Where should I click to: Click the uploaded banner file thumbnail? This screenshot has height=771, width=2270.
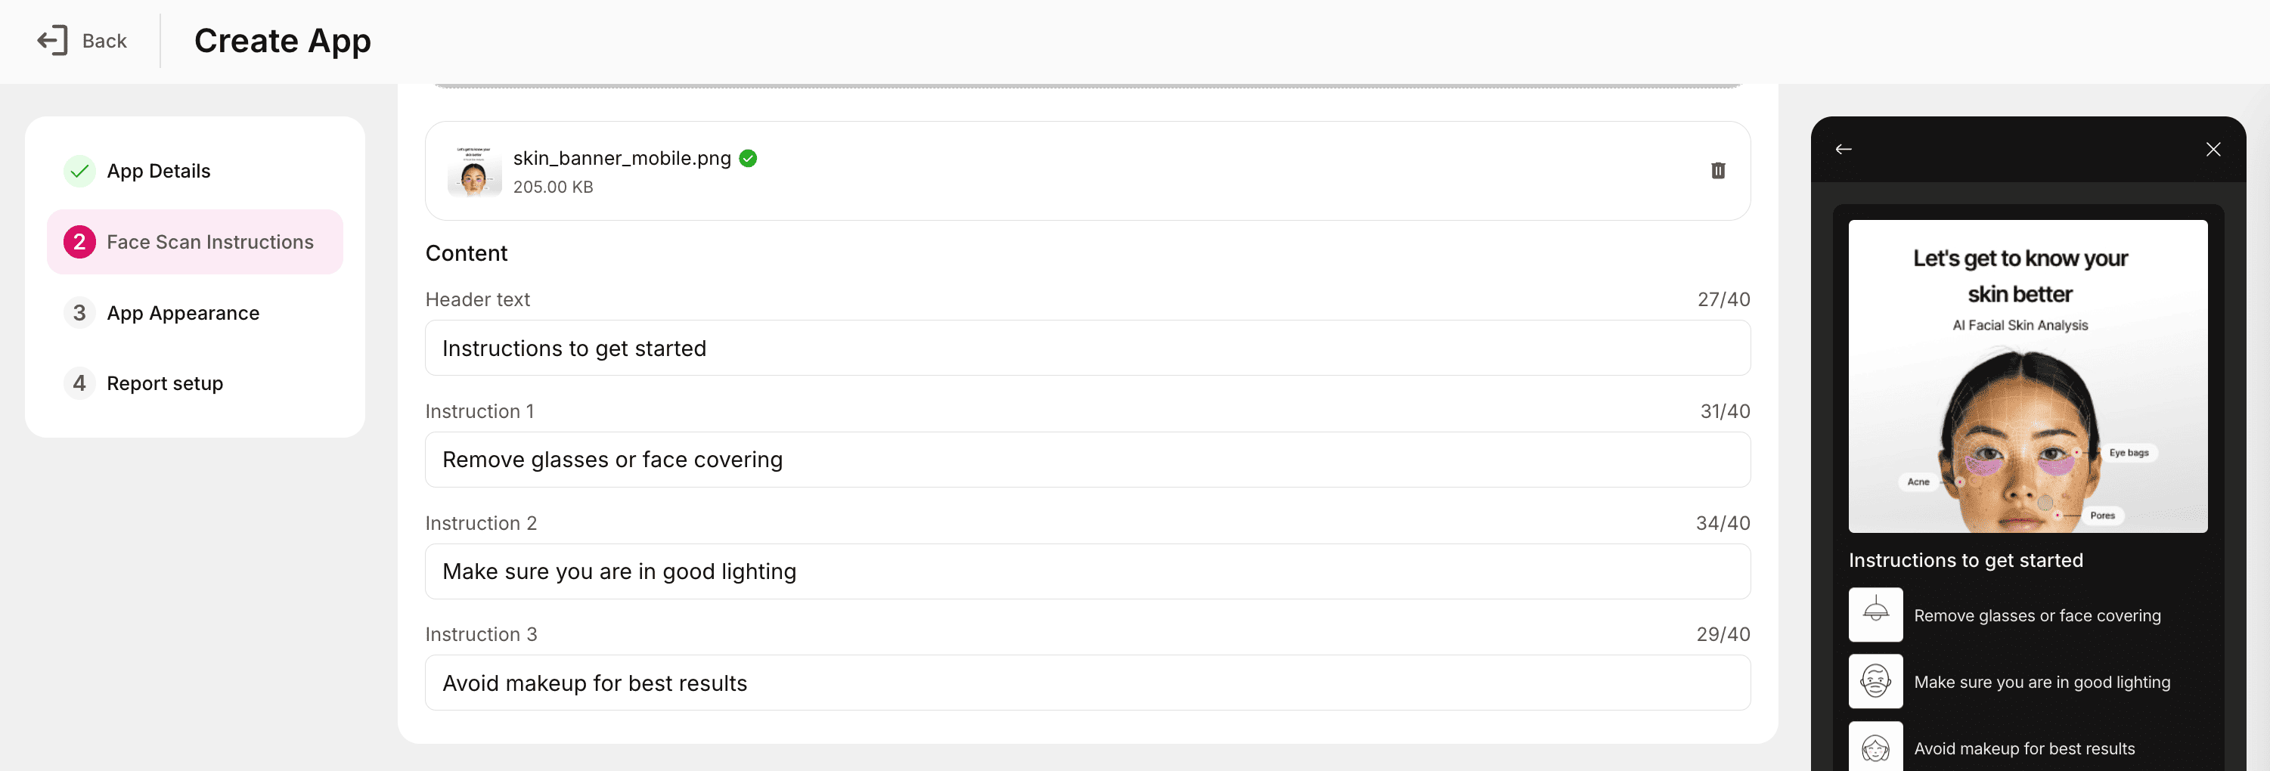point(474,171)
